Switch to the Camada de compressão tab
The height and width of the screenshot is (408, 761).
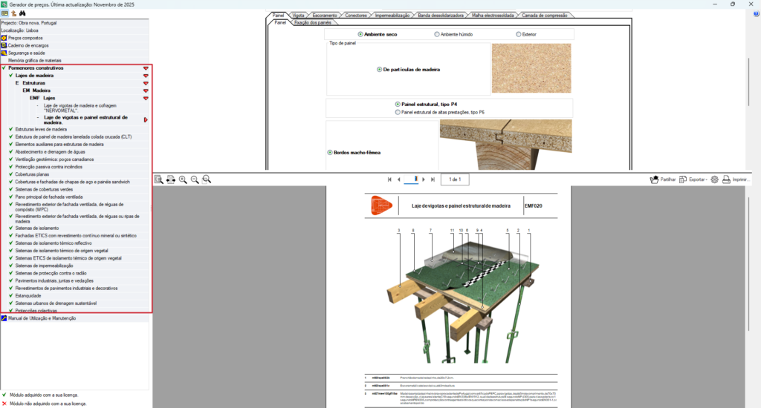[x=545, y=16]
